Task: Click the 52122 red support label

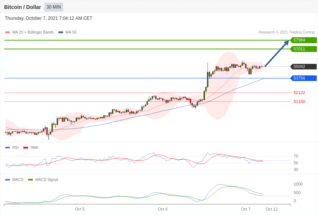Action: [299, 93]
